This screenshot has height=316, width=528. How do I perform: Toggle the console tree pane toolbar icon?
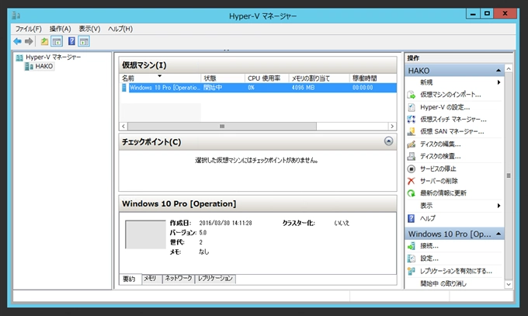tap(57, 41)
